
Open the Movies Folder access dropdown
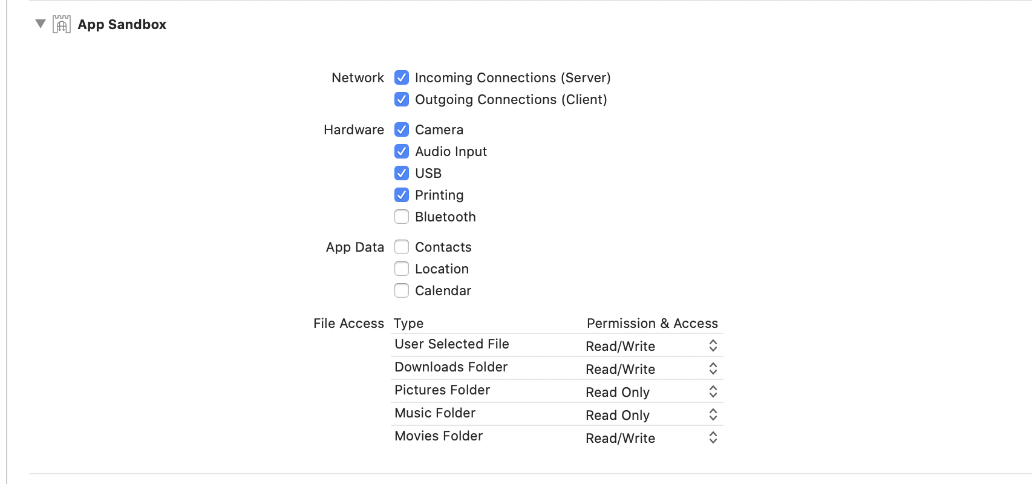coord(713,437)
